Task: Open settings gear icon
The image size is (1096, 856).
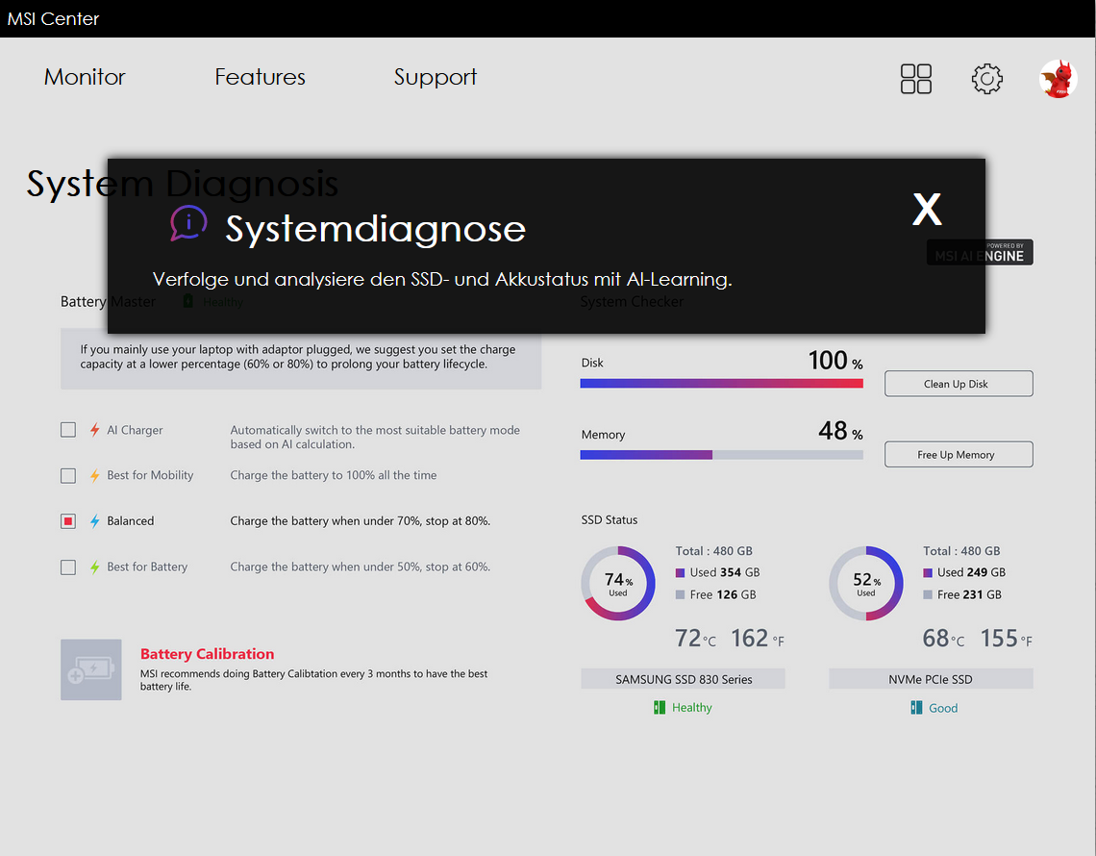Action: click(x=987, y=78)
